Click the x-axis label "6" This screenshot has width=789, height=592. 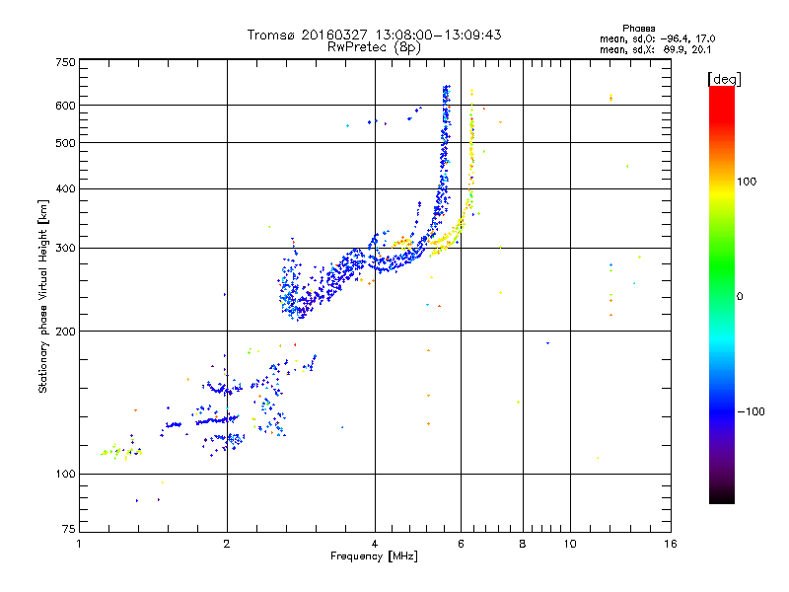461,544
